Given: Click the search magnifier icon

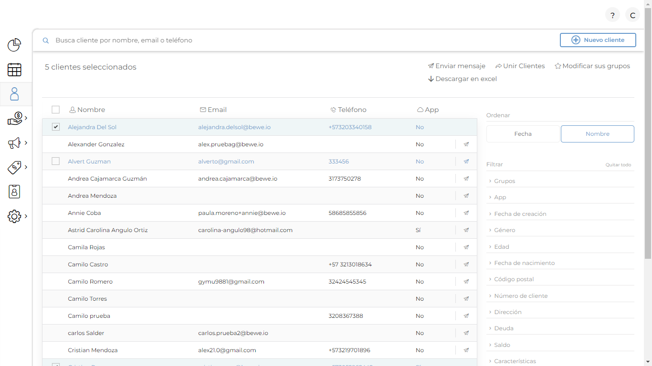Looking at the screenshot, I should click(x=46, y=41).
